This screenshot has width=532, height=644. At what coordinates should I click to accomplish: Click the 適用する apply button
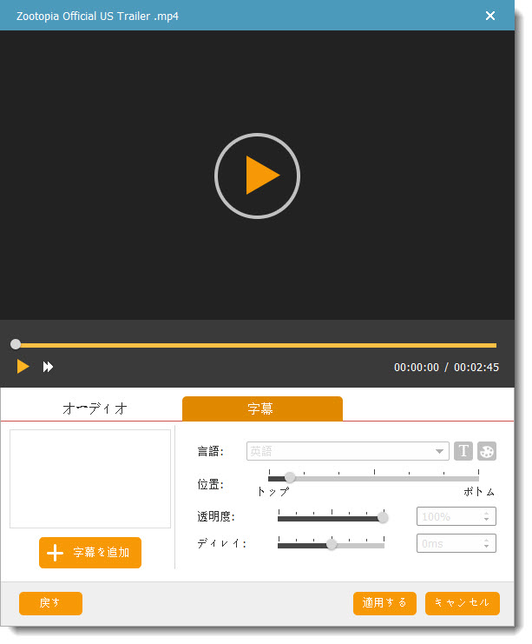(x=384, y=603)
